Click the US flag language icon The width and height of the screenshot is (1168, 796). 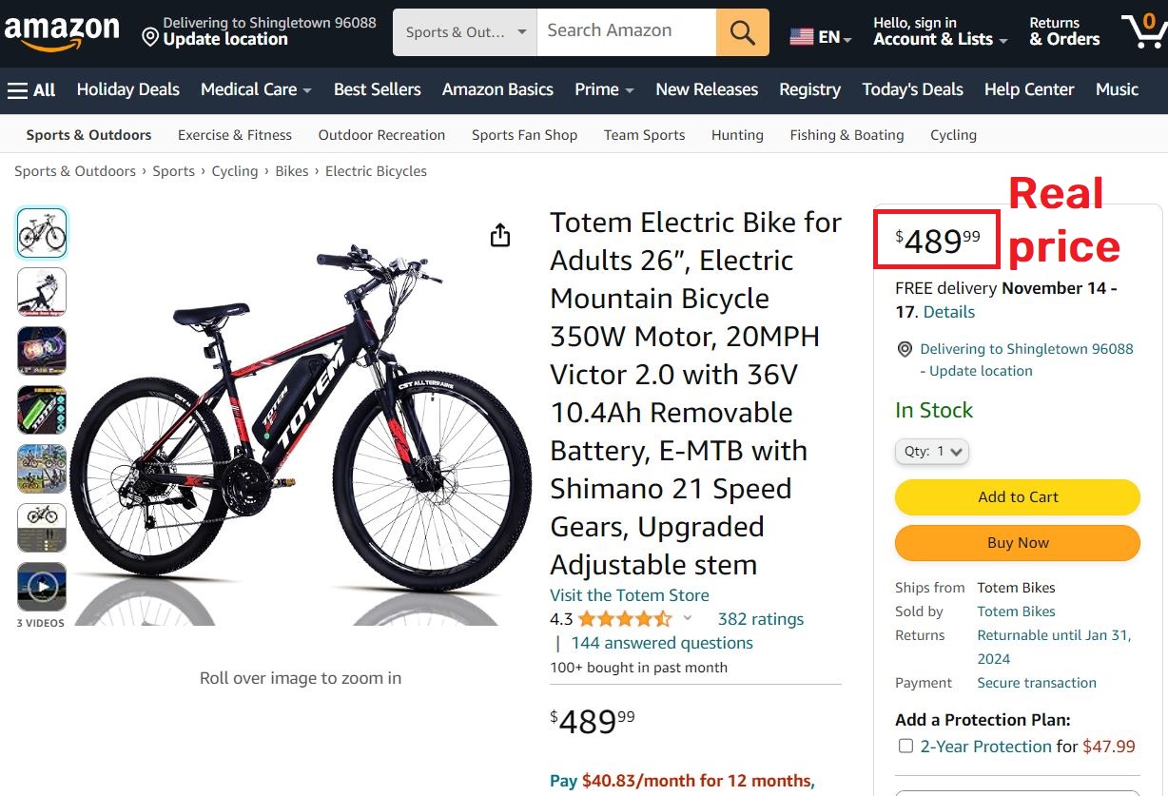(802, 31)
